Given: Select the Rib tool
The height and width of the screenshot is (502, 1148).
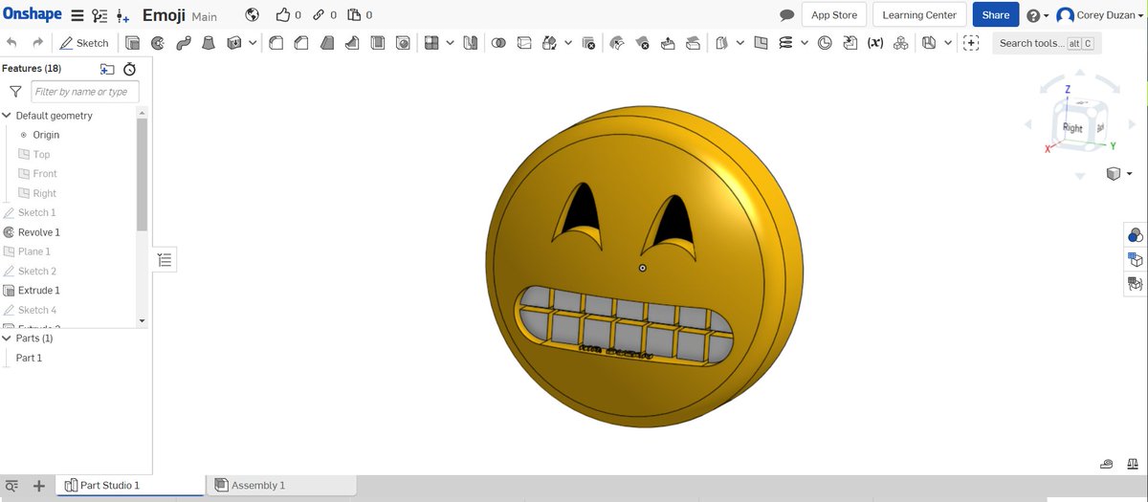Looking at the screenshot, I should click(351, 43).
